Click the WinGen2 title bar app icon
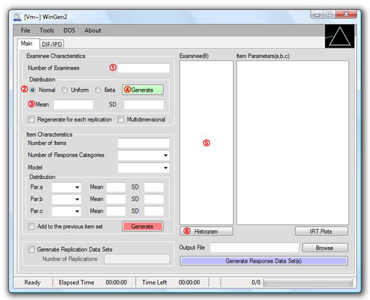Image resolution: width=370 pixels, height=300 pixels. [x=17, y=16]
